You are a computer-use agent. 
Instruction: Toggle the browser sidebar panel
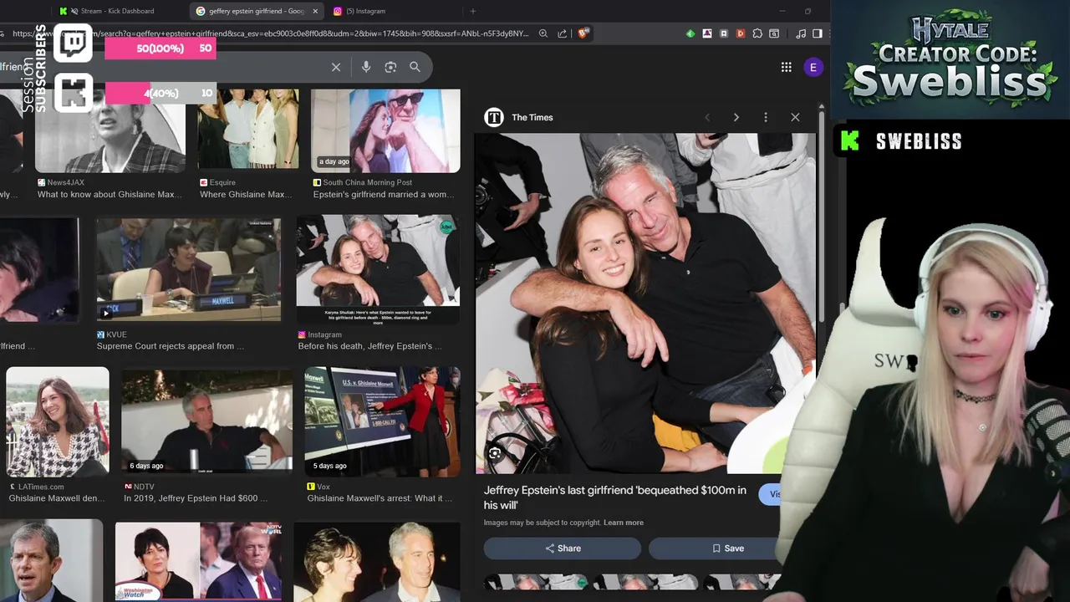818,33
